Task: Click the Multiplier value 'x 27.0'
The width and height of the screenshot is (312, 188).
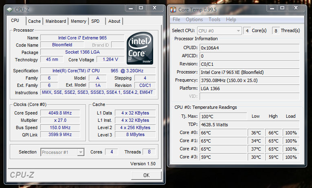Action: [60, 120]
